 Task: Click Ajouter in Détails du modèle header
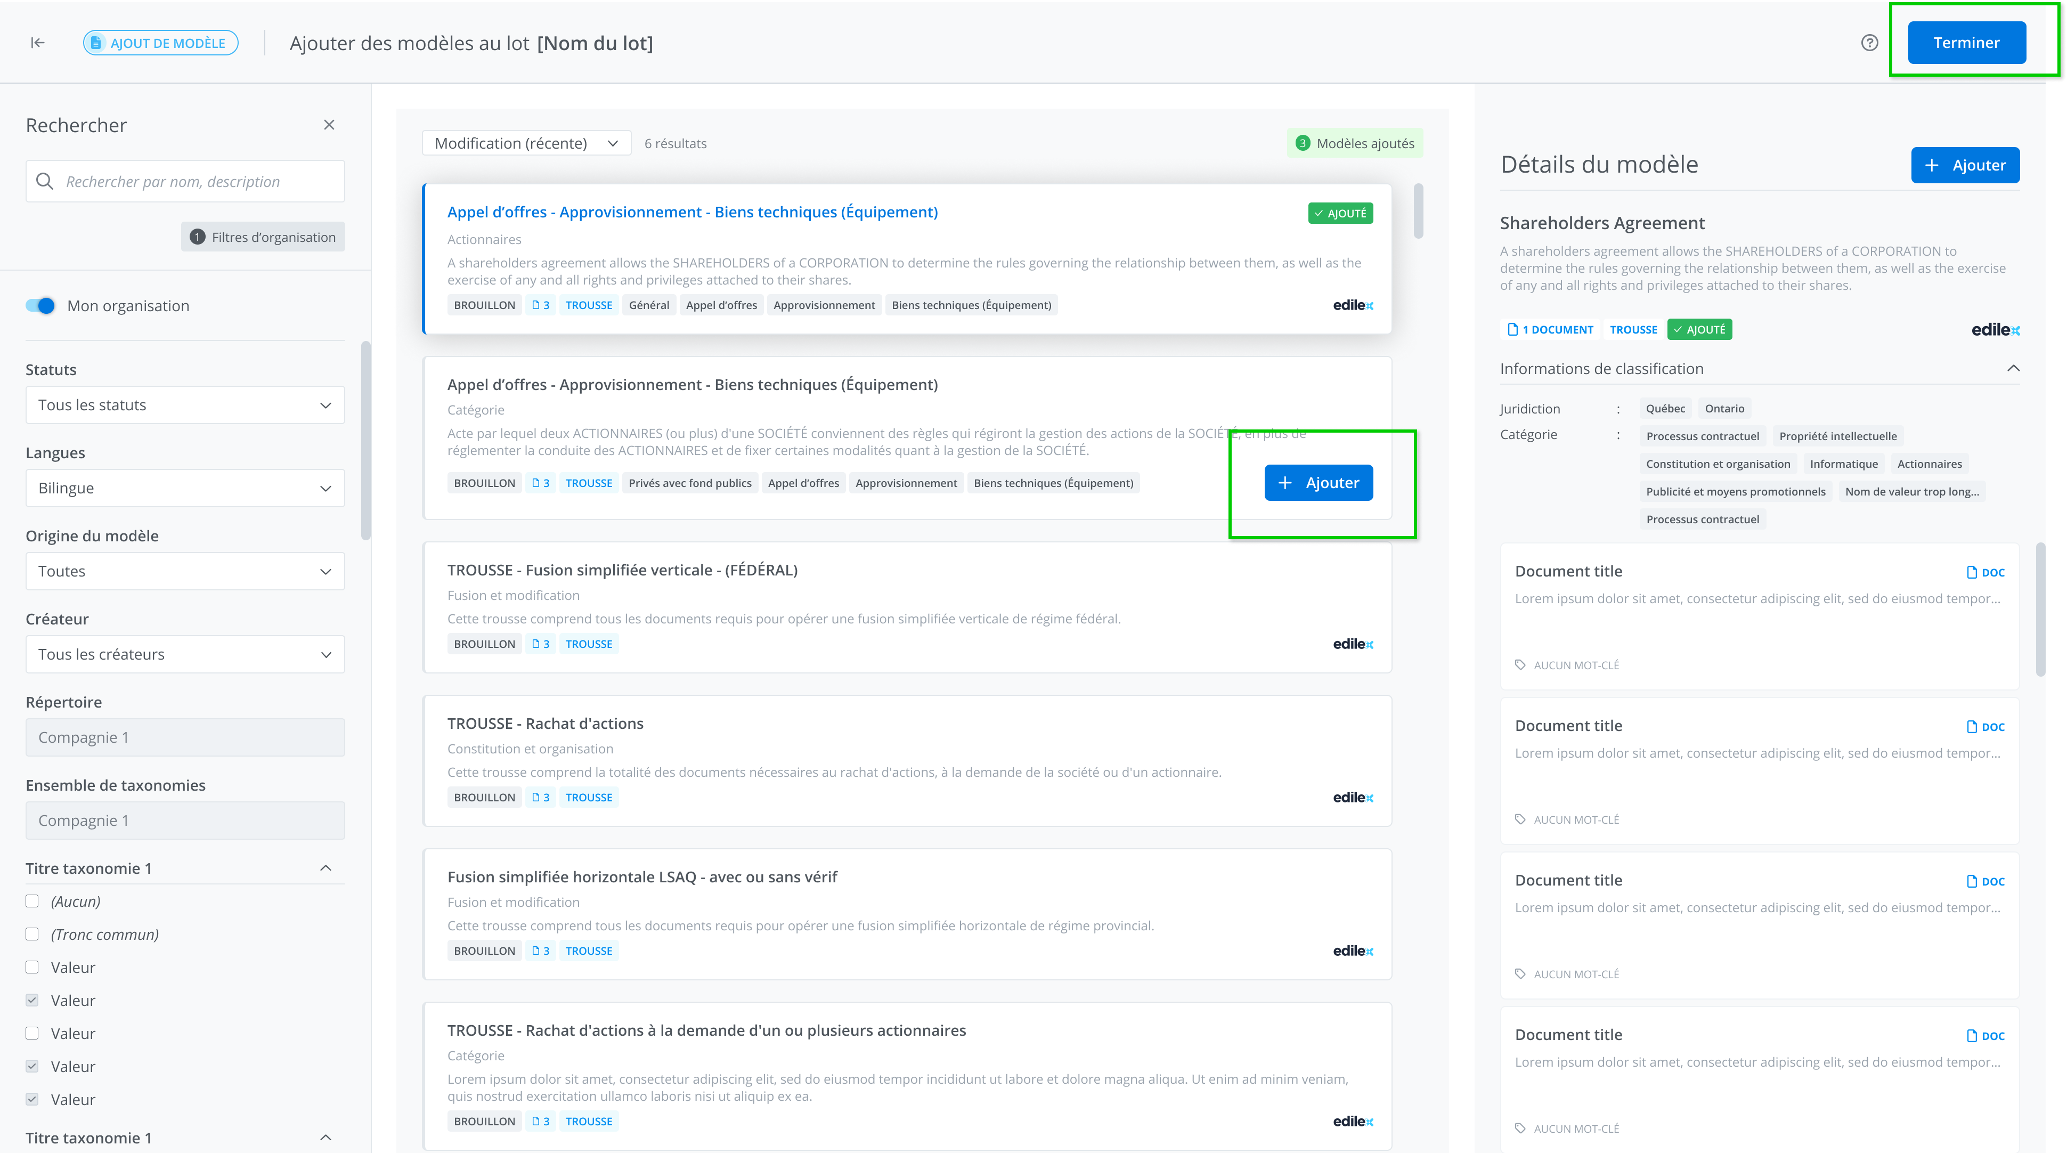tap(1965, 165)
